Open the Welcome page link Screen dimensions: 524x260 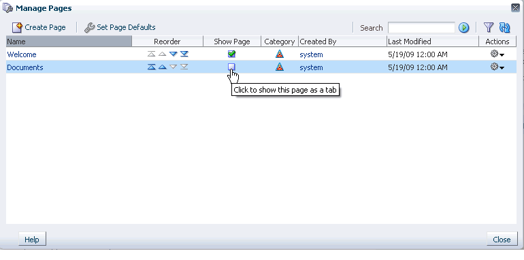22,54
